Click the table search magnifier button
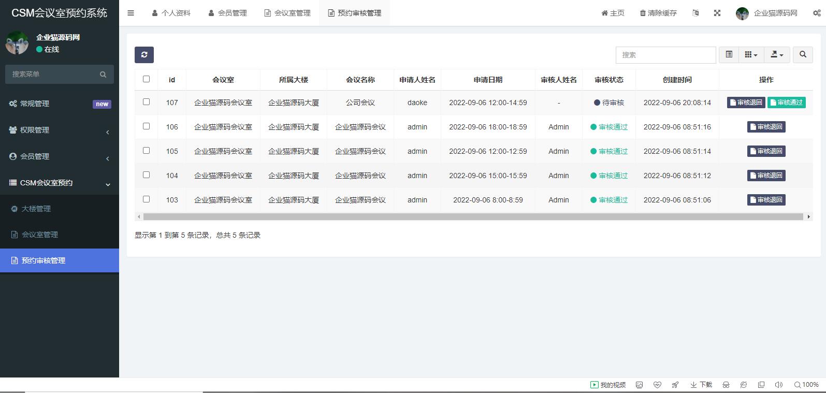 803,54
